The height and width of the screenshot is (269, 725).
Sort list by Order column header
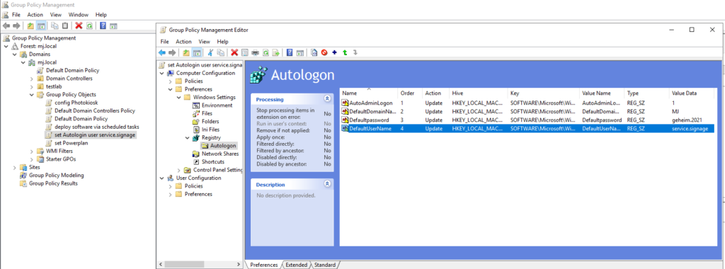click(x=410, y=93)
